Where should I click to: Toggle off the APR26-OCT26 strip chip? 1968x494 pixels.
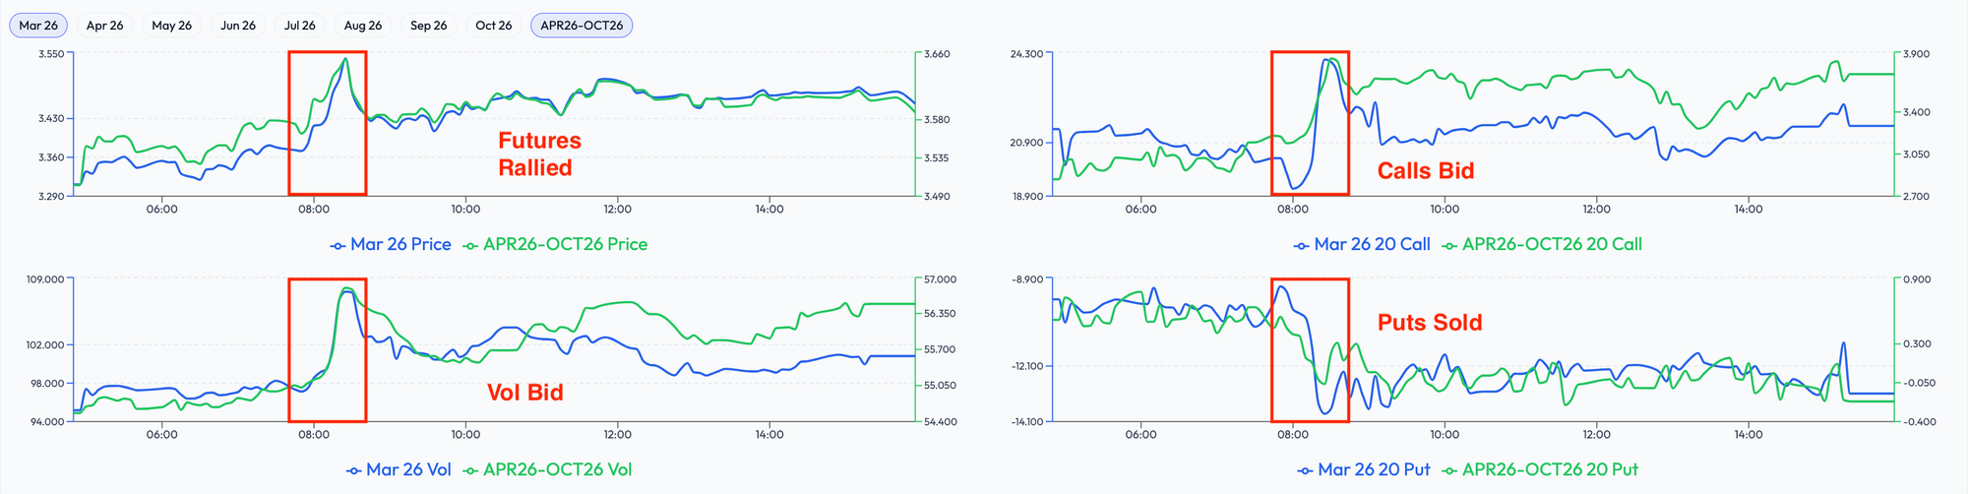pos(582,26)
